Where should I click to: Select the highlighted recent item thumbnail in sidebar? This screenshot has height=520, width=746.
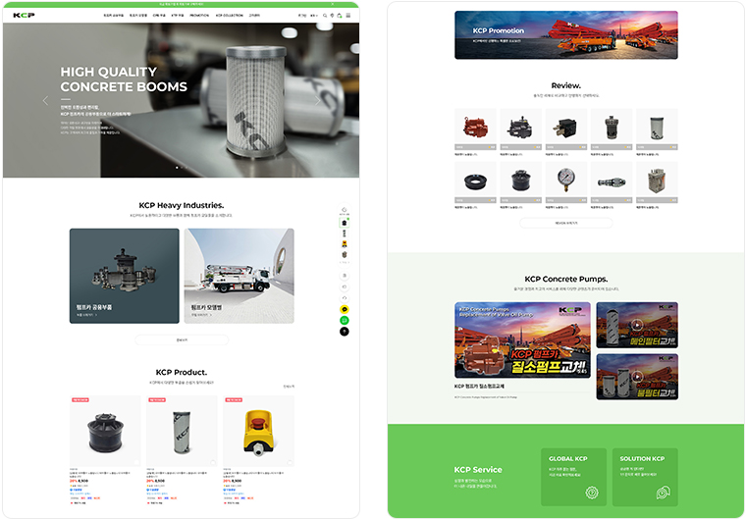coord(345,223)
